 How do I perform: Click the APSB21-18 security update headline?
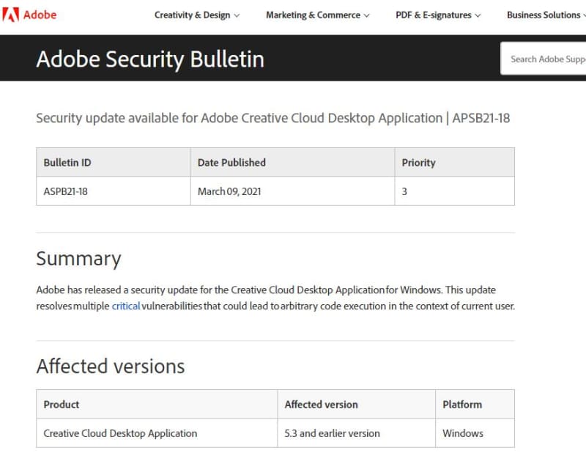point(272,118)
